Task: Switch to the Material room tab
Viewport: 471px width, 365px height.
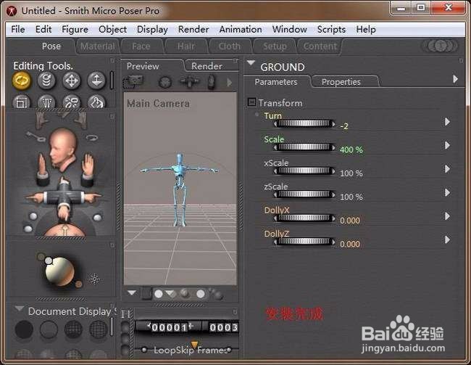Action: click(97, 46)
